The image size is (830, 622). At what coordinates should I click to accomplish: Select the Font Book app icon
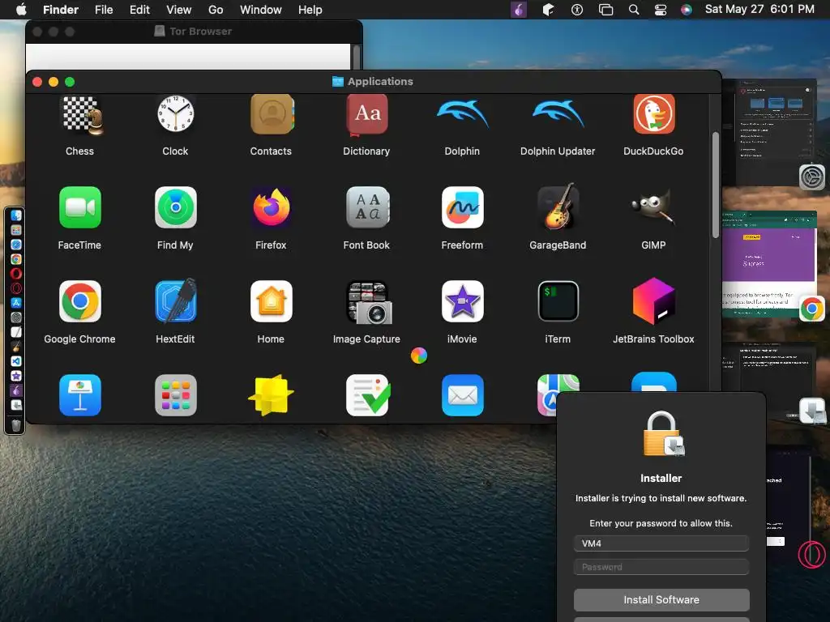(x=367, y=207)
